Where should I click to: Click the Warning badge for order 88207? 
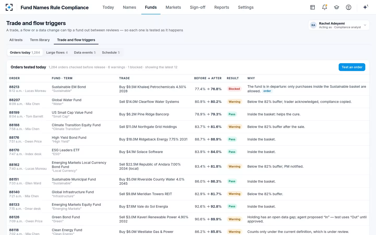[x=234, y=102]
